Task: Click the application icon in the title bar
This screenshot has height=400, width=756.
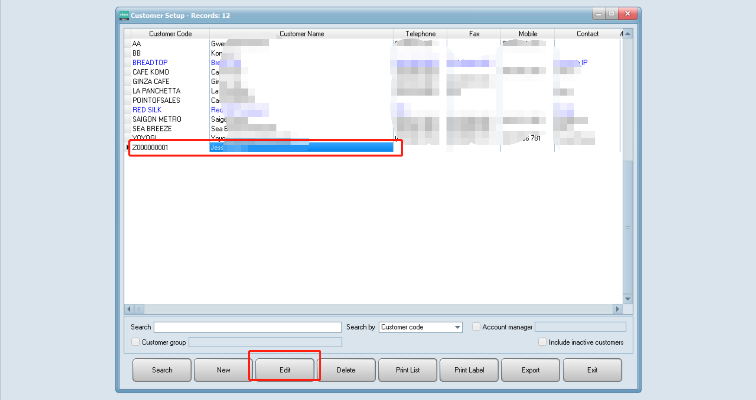Action: [x=124, y=14]
